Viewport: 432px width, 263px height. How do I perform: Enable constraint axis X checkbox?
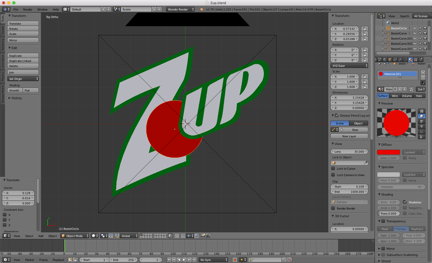5,215
